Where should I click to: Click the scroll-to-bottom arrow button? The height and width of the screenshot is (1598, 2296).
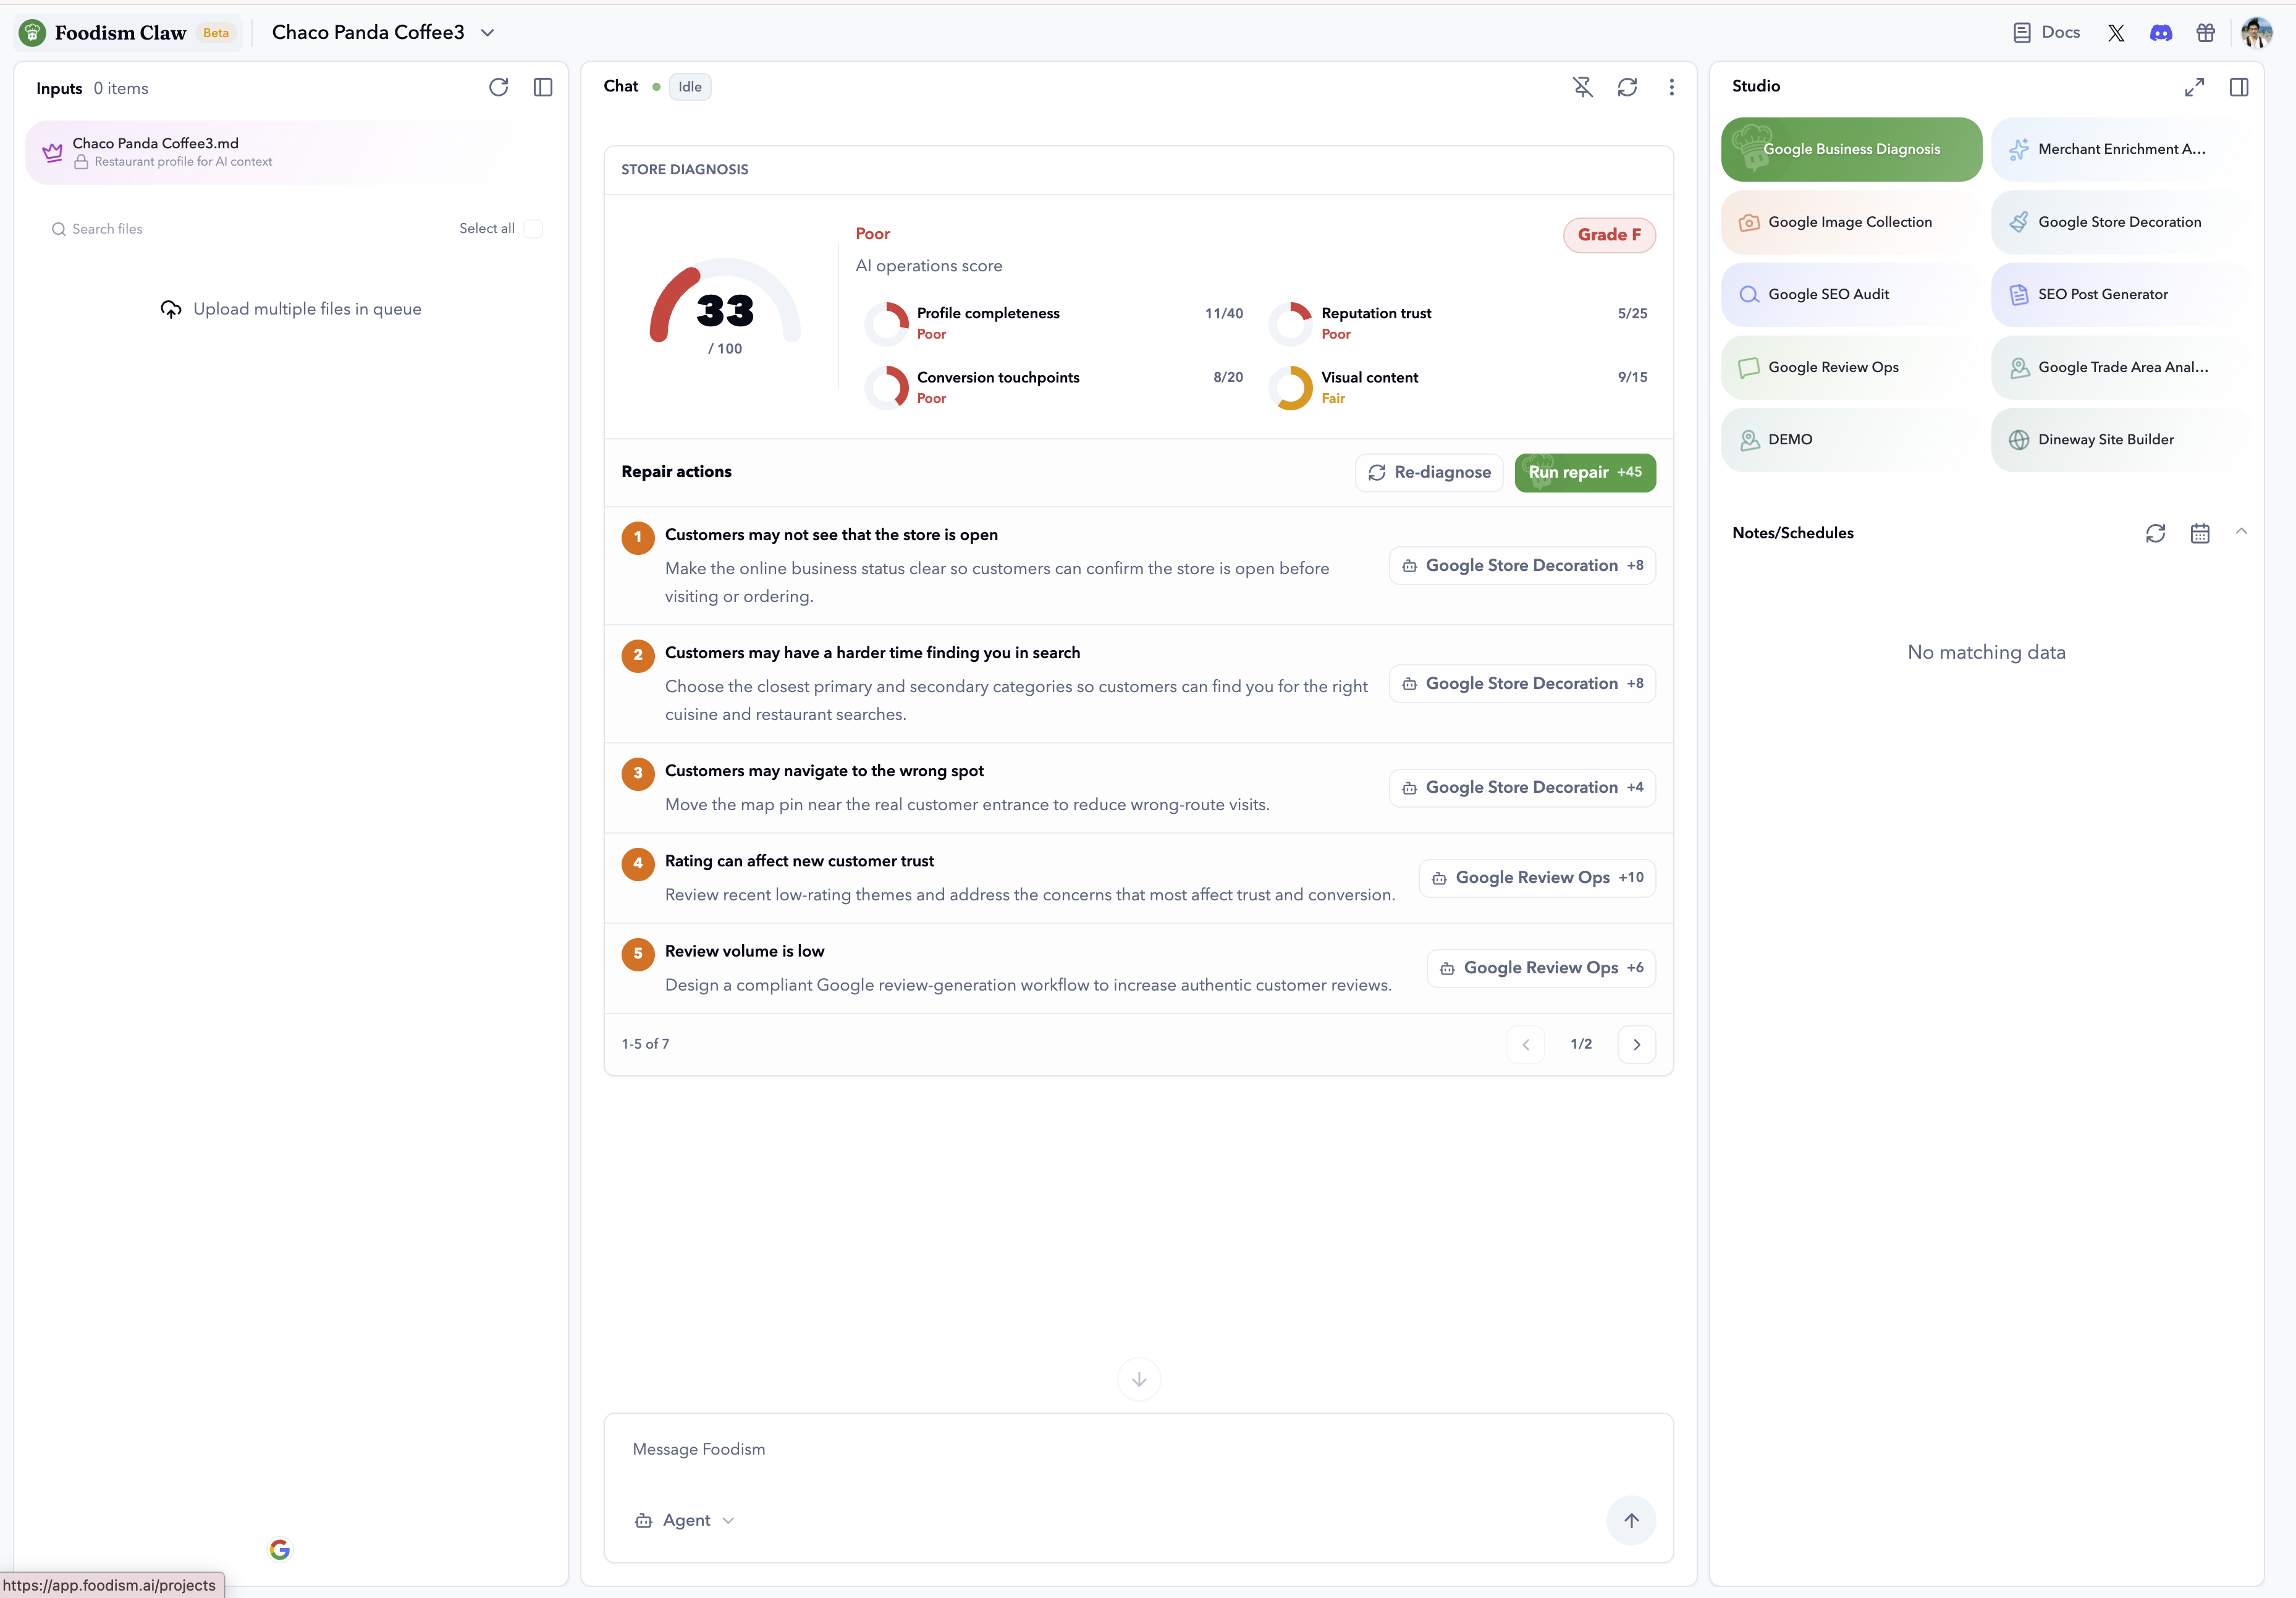[x=1139, y=1379]
